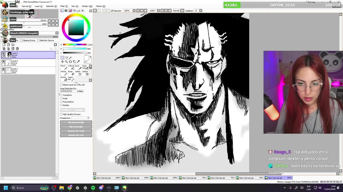Open the 100% zoom level dropdown
The width and height of the screenshot is (343, 192).
[x=134, y=11]
